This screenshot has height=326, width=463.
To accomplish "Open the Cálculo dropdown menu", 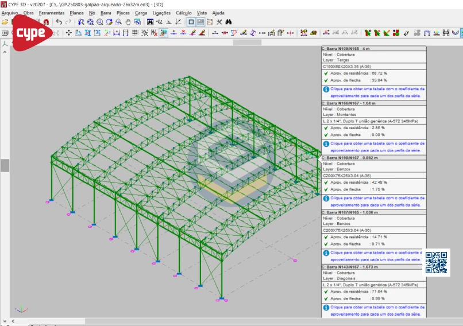I will click(x=184, y=13).
